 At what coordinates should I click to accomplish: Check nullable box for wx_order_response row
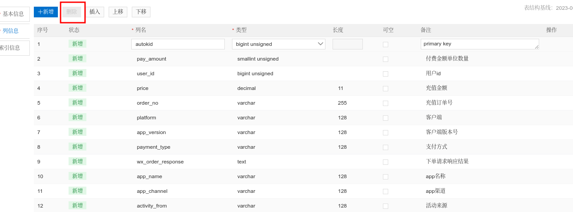[x=386, y=162]
